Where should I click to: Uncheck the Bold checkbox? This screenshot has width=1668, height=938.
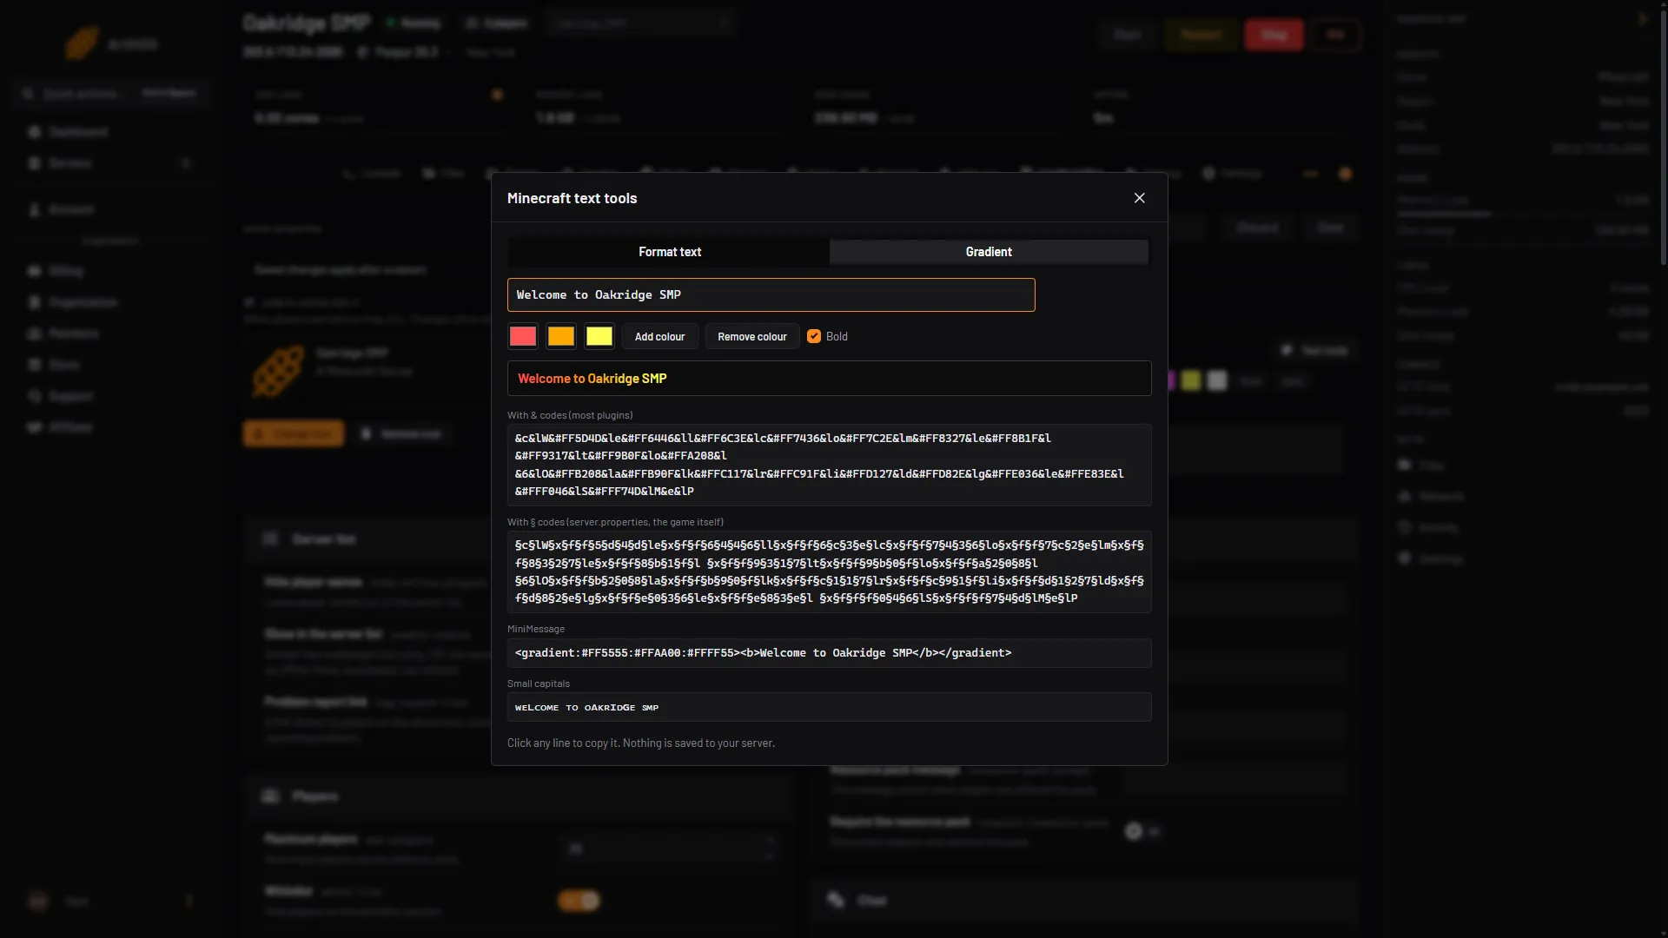[814, 337]
